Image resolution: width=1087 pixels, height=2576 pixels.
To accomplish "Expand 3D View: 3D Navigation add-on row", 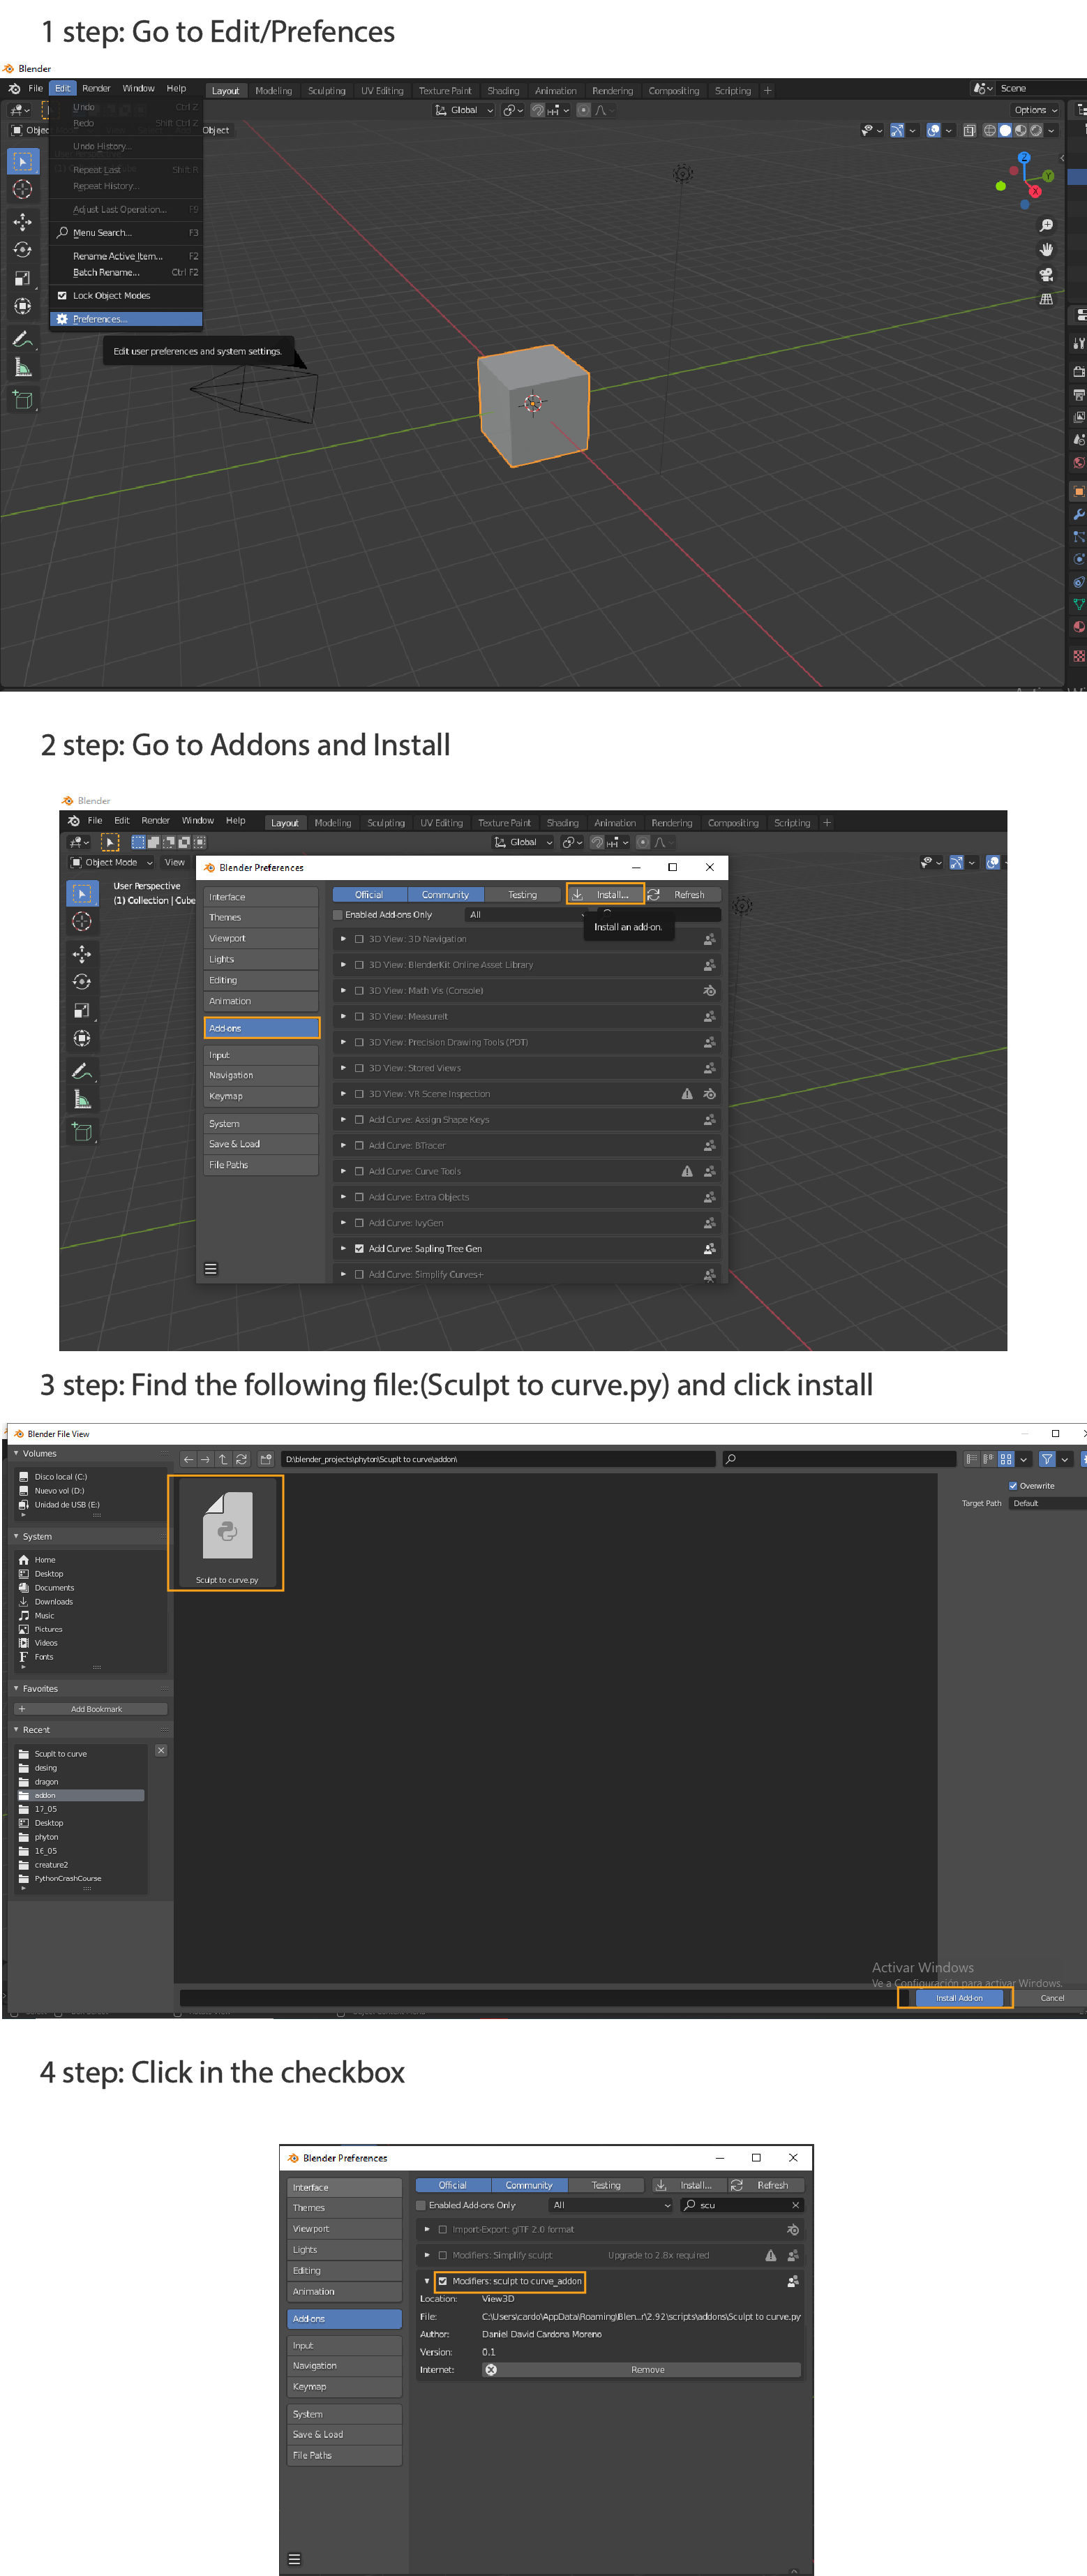I will [x=343, y=939].
